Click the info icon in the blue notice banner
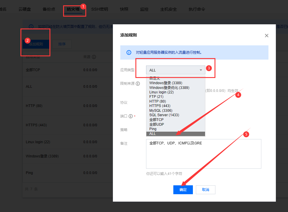This screenshot has height=212, width=288. 129,52
